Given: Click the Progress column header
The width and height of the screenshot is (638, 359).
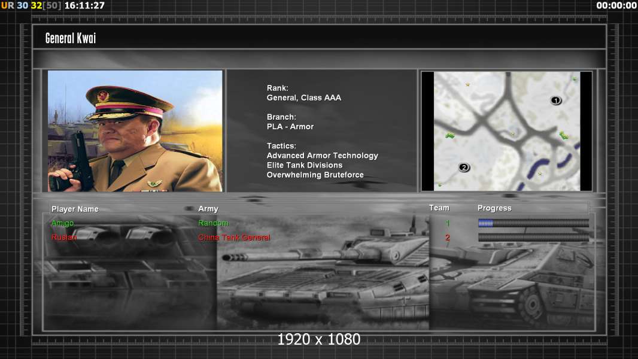Looking at the screenshot, I should click(494, 208).
